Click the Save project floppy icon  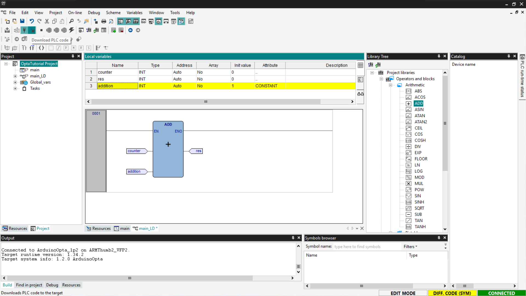22,21
